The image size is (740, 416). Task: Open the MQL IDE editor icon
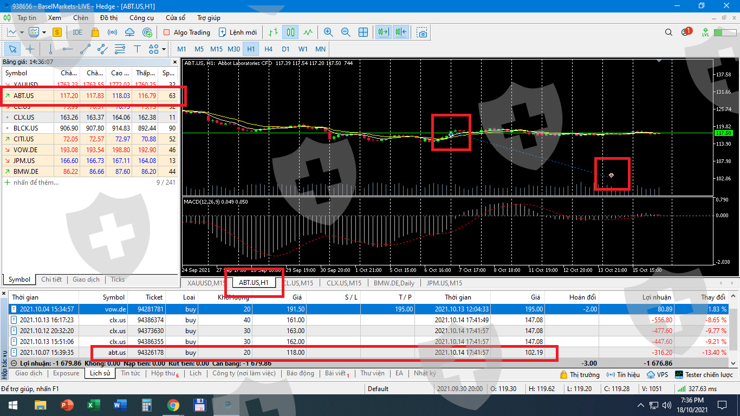coord(77,32)
